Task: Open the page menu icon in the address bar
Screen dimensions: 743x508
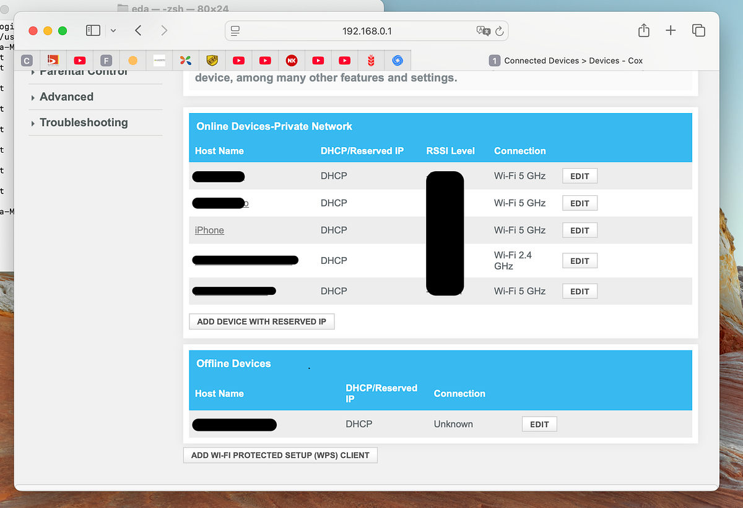Action: (x=235, y=31)
